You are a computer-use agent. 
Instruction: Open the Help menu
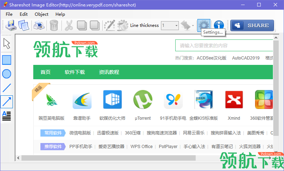point(60,14)
